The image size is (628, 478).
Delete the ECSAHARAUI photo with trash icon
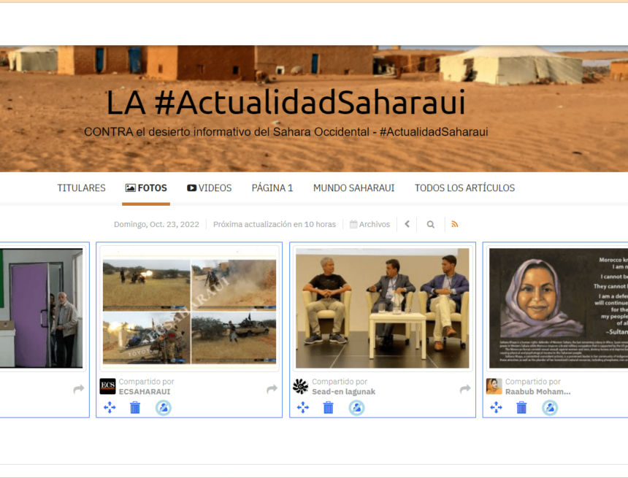pyautogui.click(x=137, y=408)
